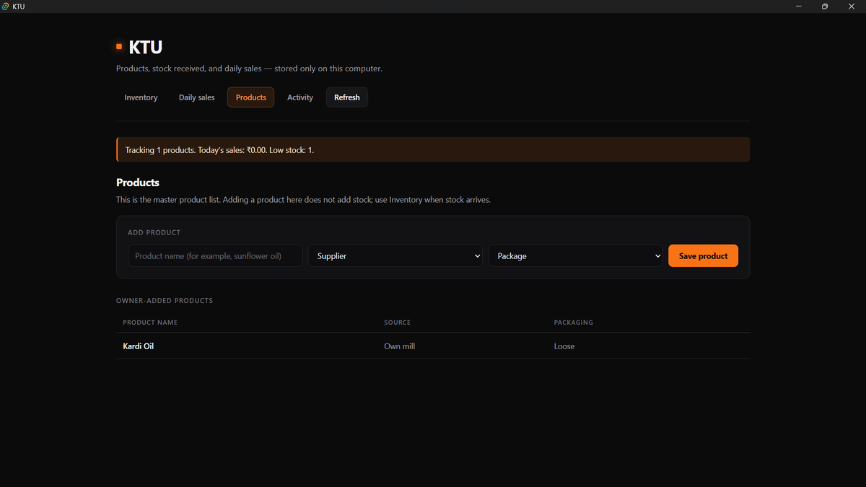Click the KTU app icon in title bar
Viewport: 866px width, 487px height.
pos(6,6)
